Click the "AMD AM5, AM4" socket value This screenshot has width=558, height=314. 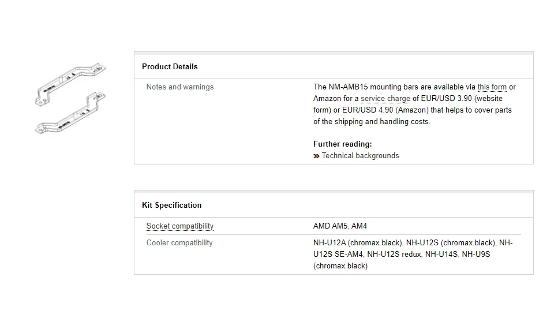[340, 226]
